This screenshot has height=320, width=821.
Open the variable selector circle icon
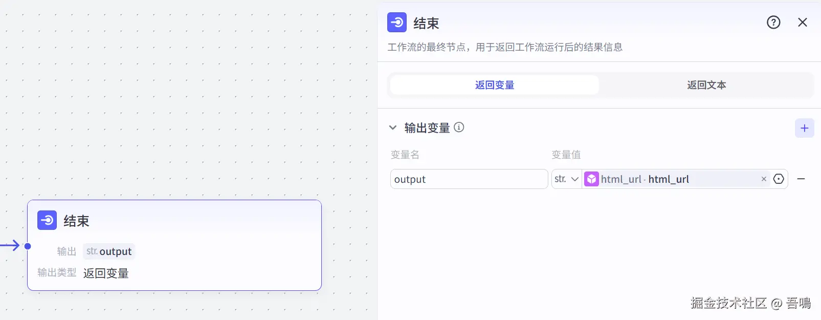coord(779,179)
